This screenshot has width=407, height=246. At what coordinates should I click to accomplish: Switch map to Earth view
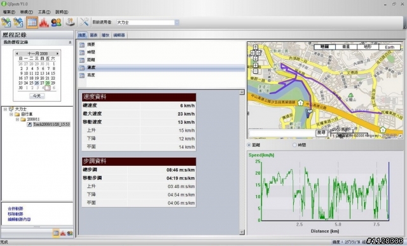(x=389, y=47)
